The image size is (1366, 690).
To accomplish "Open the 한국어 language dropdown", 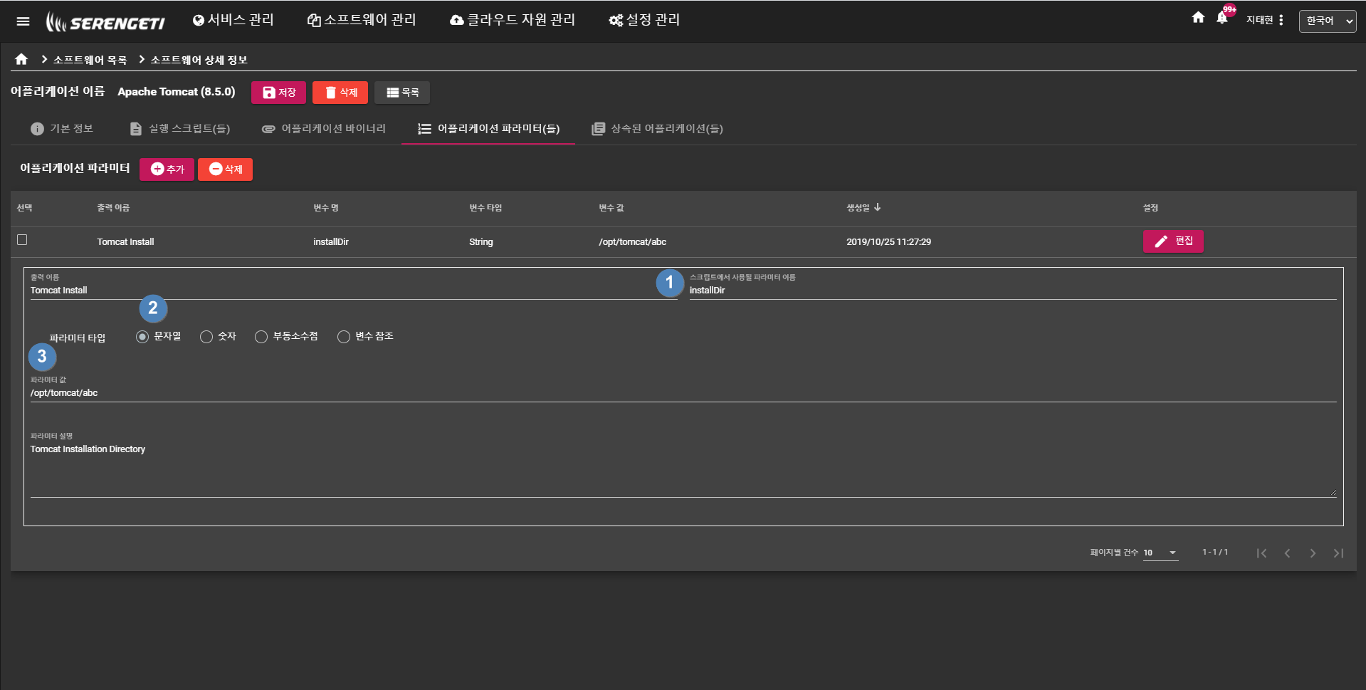I will pos(1328,21).
